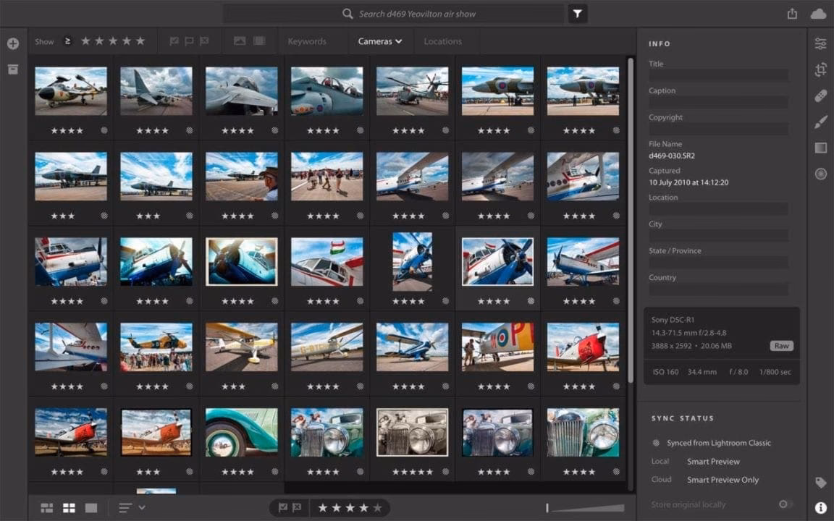Select the Linear Gradient tool
Screen dimensions: 834x521
(821, 148)
